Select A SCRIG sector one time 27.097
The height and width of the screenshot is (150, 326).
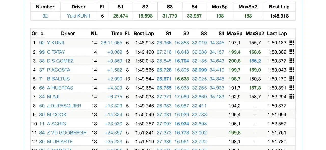pos(164,124)
